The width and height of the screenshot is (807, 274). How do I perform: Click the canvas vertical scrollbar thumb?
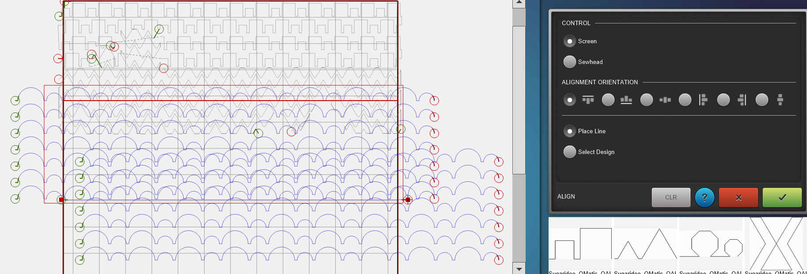pyautogui.click(x=519, y=99)
